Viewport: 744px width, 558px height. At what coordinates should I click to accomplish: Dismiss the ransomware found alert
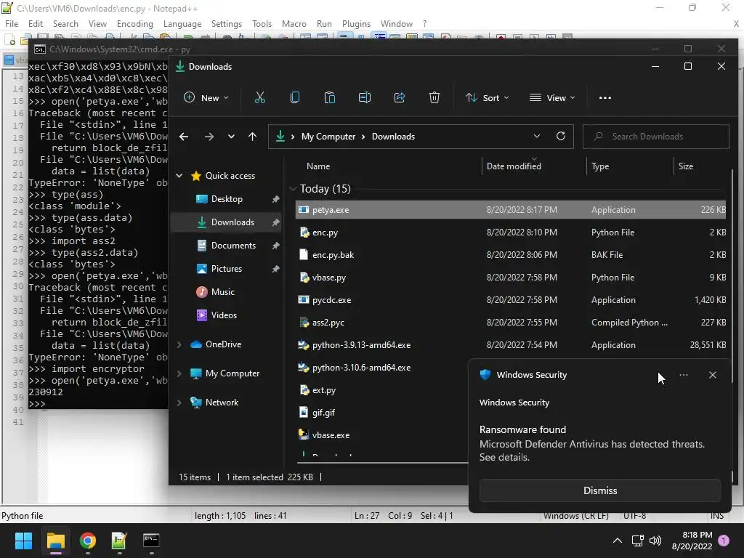pyautogui.click(x=599, y=490)
